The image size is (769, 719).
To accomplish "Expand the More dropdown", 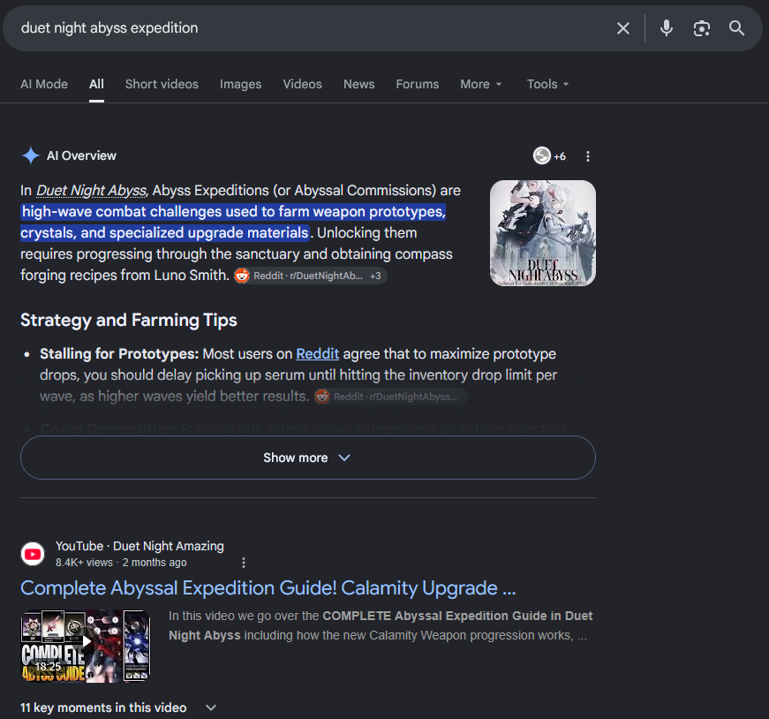I will pos(481,84).
